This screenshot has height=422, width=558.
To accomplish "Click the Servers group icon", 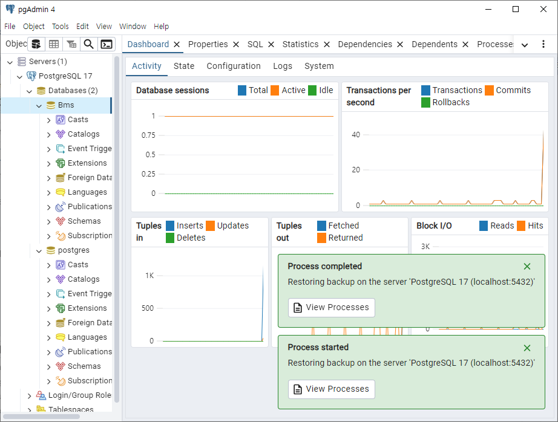I will [22, 62].
